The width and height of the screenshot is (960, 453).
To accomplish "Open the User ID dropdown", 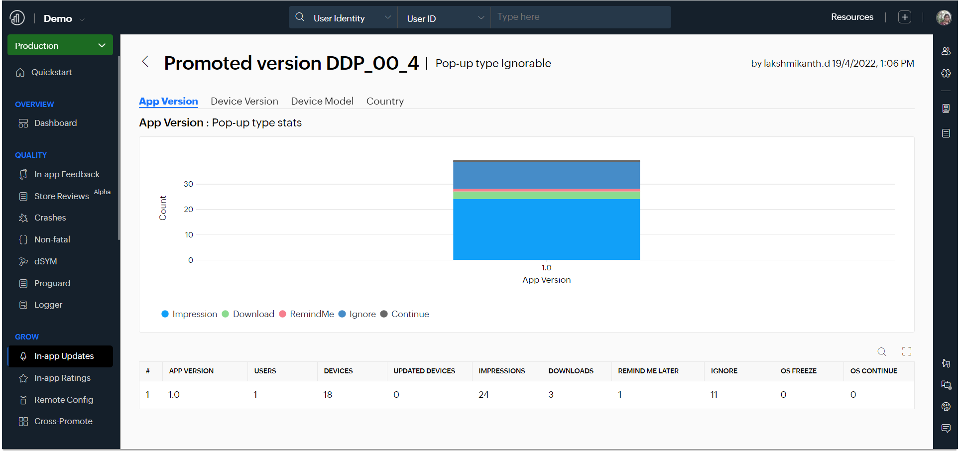I will click(x=445, y=18).
